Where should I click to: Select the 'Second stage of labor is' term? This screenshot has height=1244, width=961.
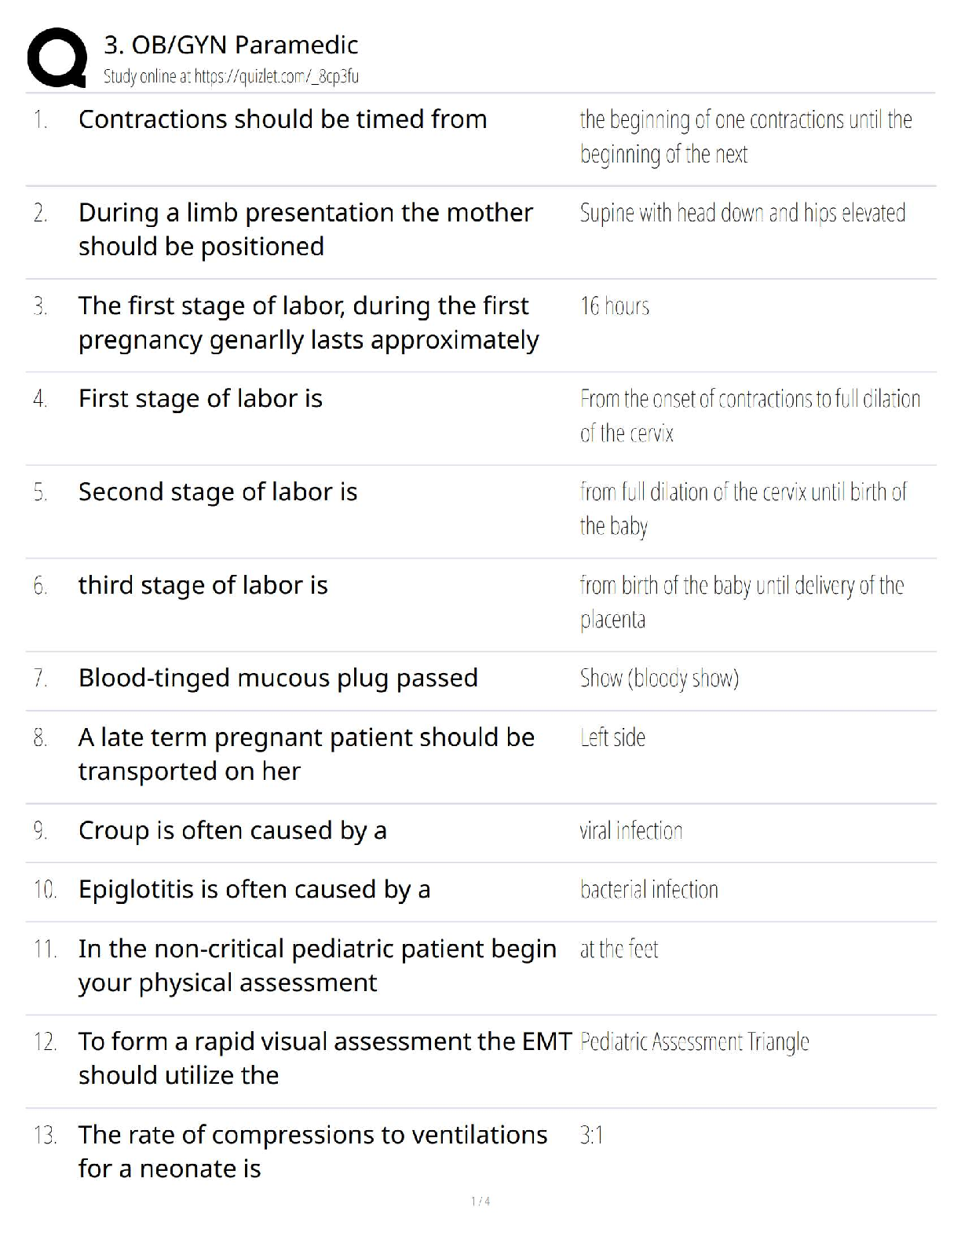tap(217, 492)
